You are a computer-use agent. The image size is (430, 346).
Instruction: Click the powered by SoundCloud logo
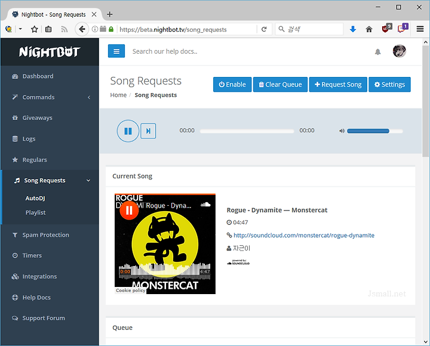(x=238, y=262)
